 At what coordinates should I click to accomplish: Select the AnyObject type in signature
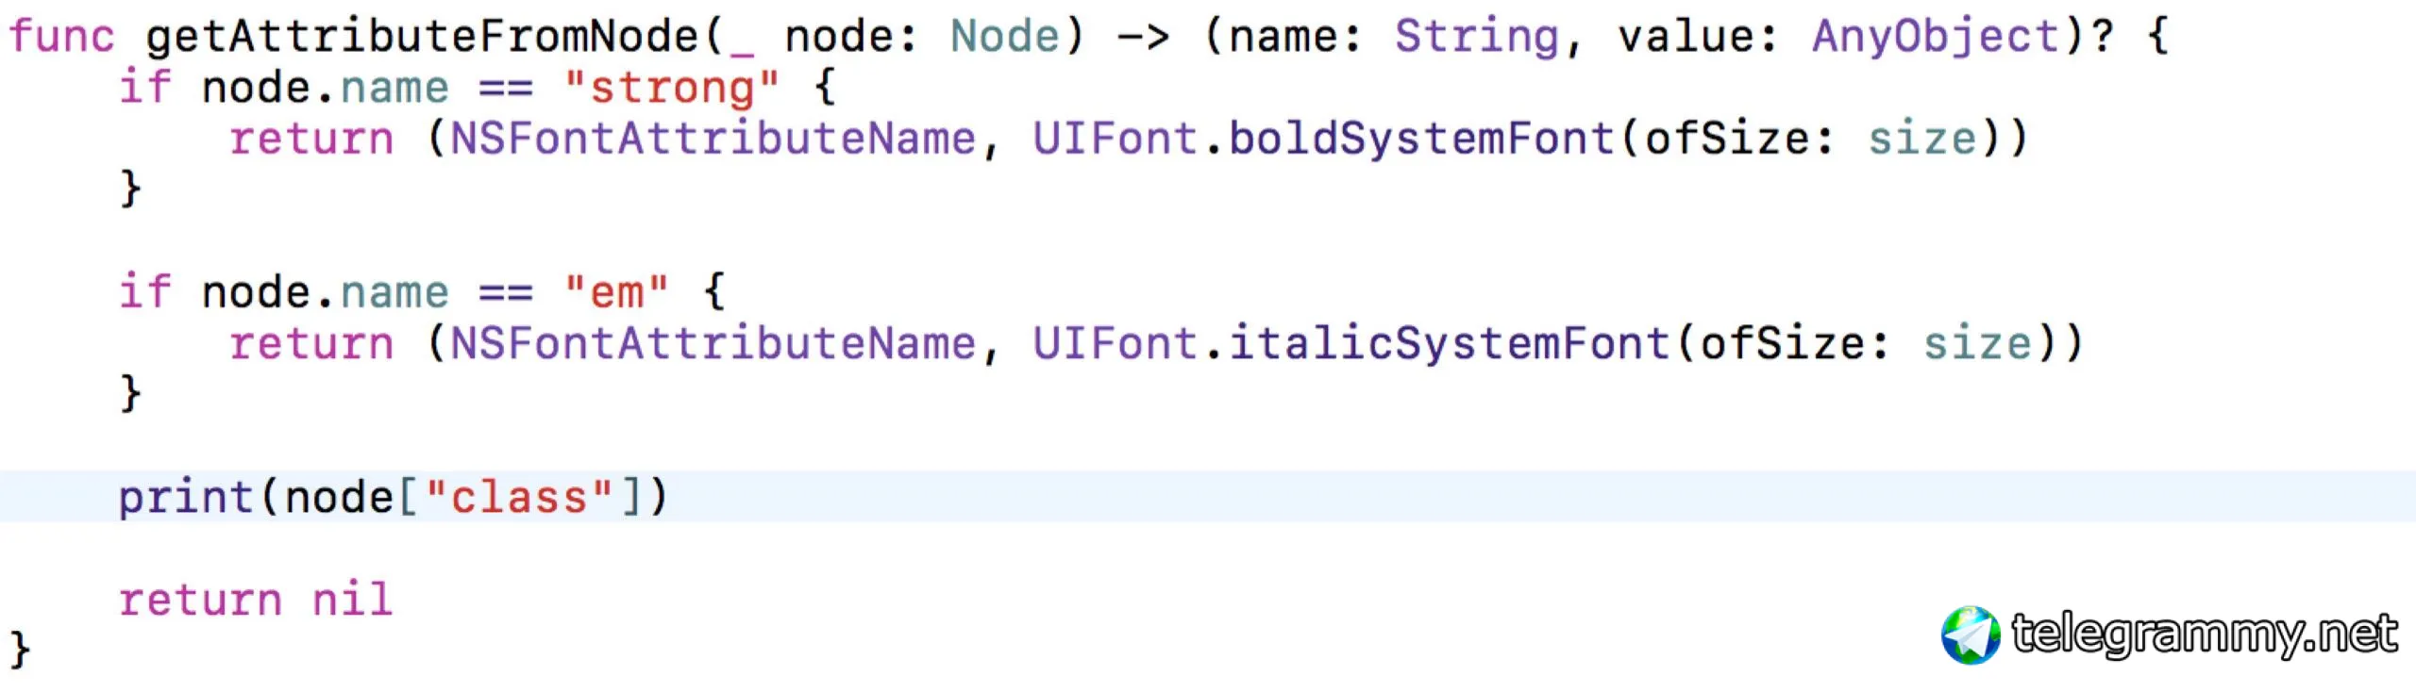1935,37
